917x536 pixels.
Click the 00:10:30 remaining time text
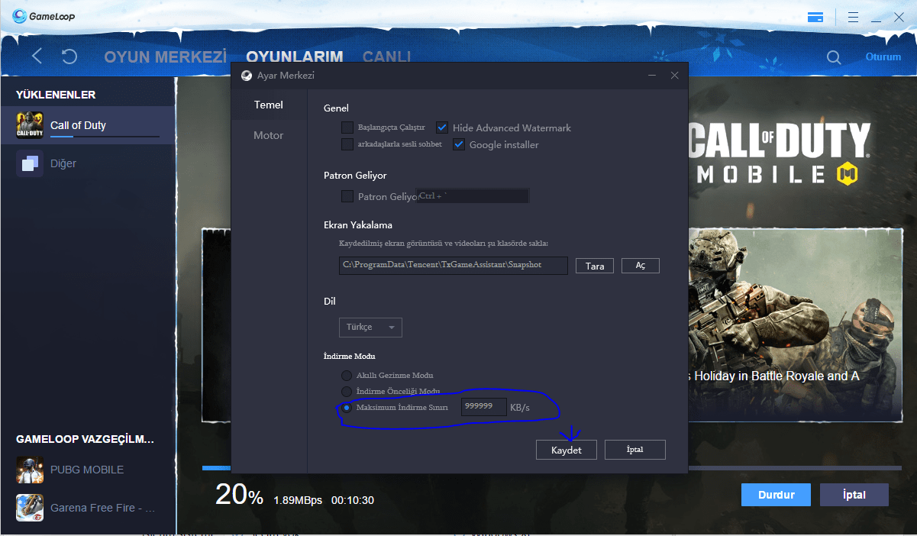tap(352, 500)
